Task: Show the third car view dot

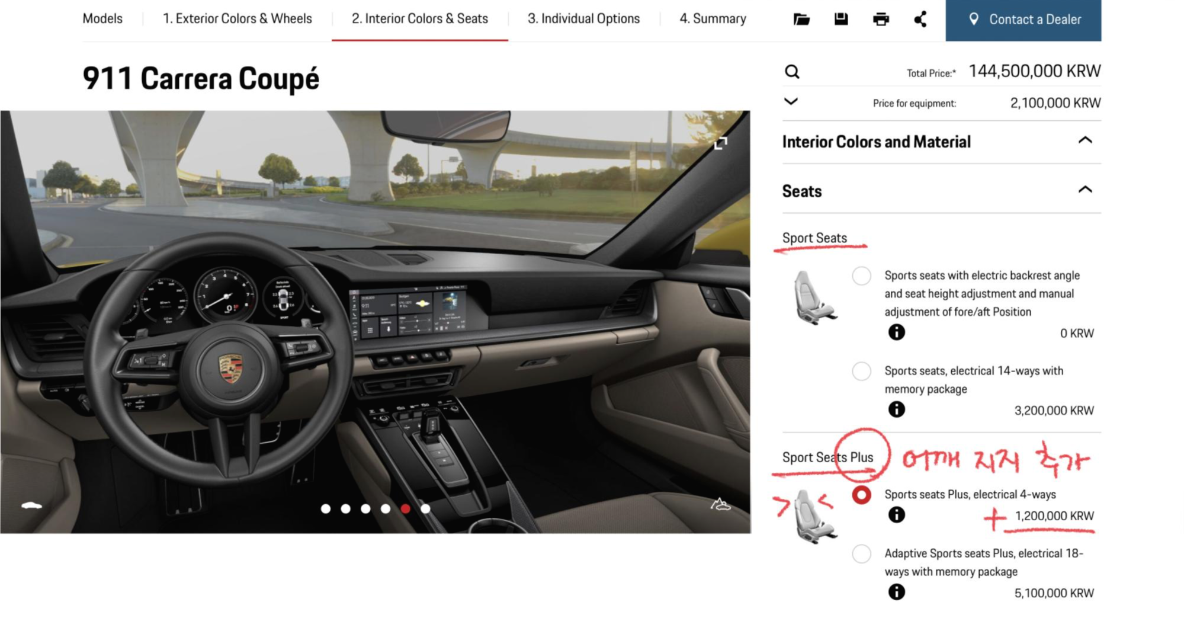Action: pyautogui.click(x=365, y=508)
